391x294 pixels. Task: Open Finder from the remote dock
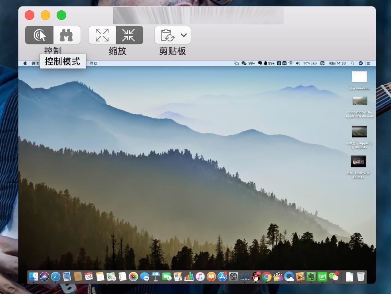click(34, 276)
